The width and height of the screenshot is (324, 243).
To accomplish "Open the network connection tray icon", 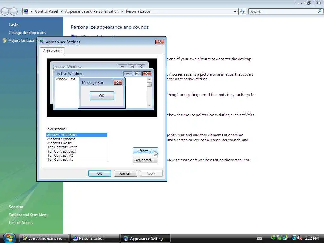I will [294, 238].
